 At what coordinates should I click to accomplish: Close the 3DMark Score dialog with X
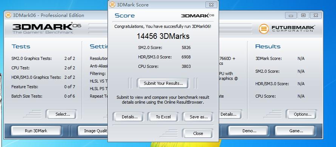tap(211, 5)
